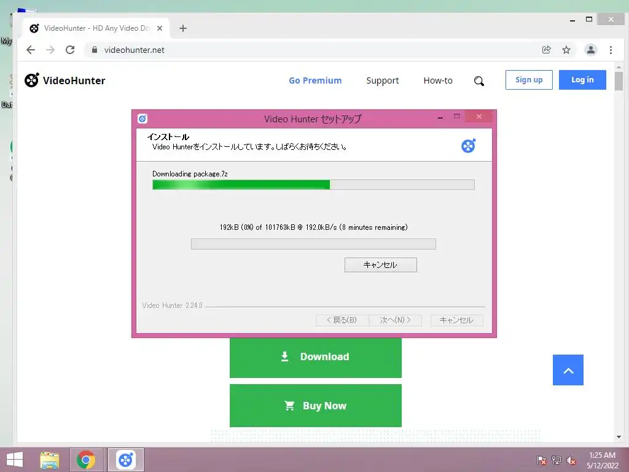Click the browser forward arrow
This screenshot has width=629, height=472.
click(x=50, y=50)
